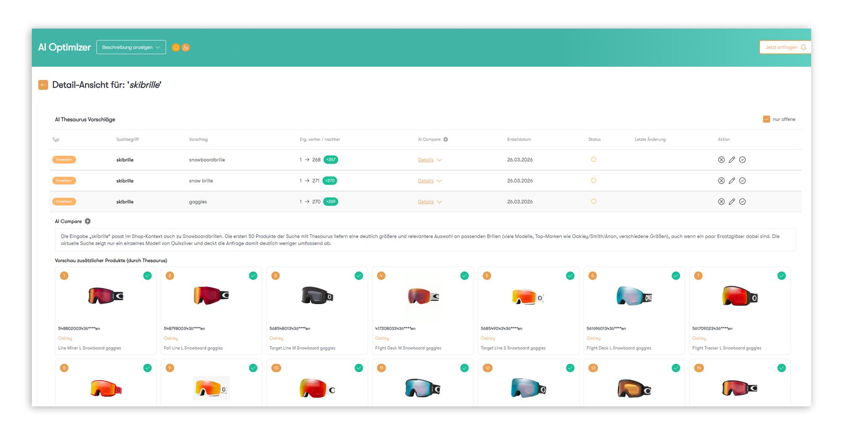Click the gear beside AI Compare section title
The width and height of the screenshot is (843, 435).
pyautogui.click(x=88, y=222)
